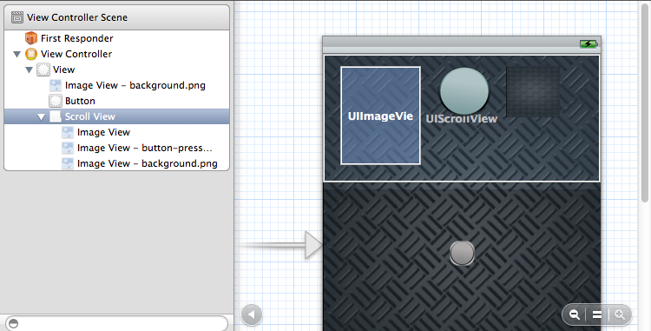Screen dimensions: 651x331
Task: Select the plain Image View row
Action: click(x=116, y=132)
